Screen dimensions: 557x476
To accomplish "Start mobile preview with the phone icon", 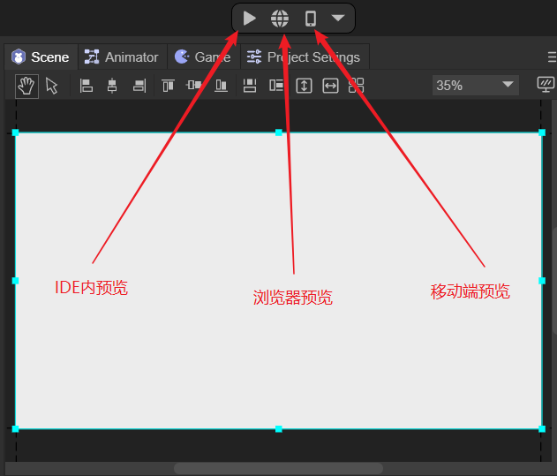I will click(x=310, y=19).
